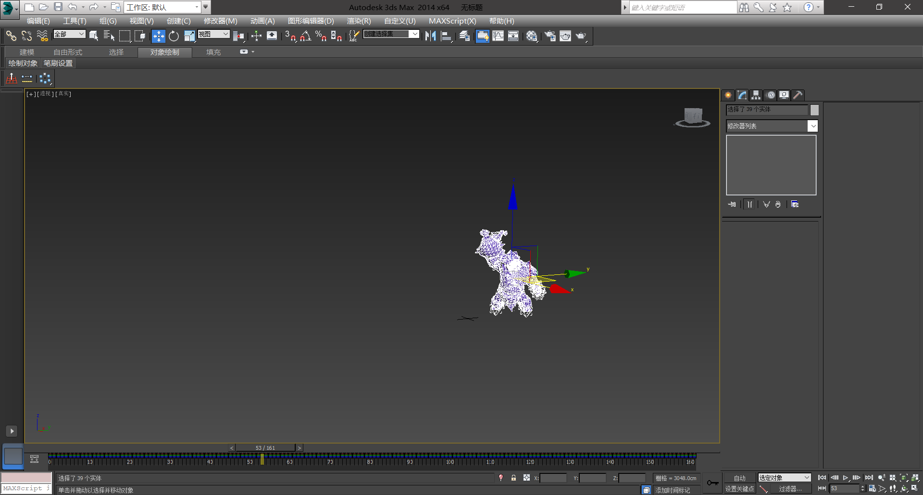Open the 全部 selection filter dropdown
Image resolution: width=923 pixels, height=495 pixels.
point(69,34)
